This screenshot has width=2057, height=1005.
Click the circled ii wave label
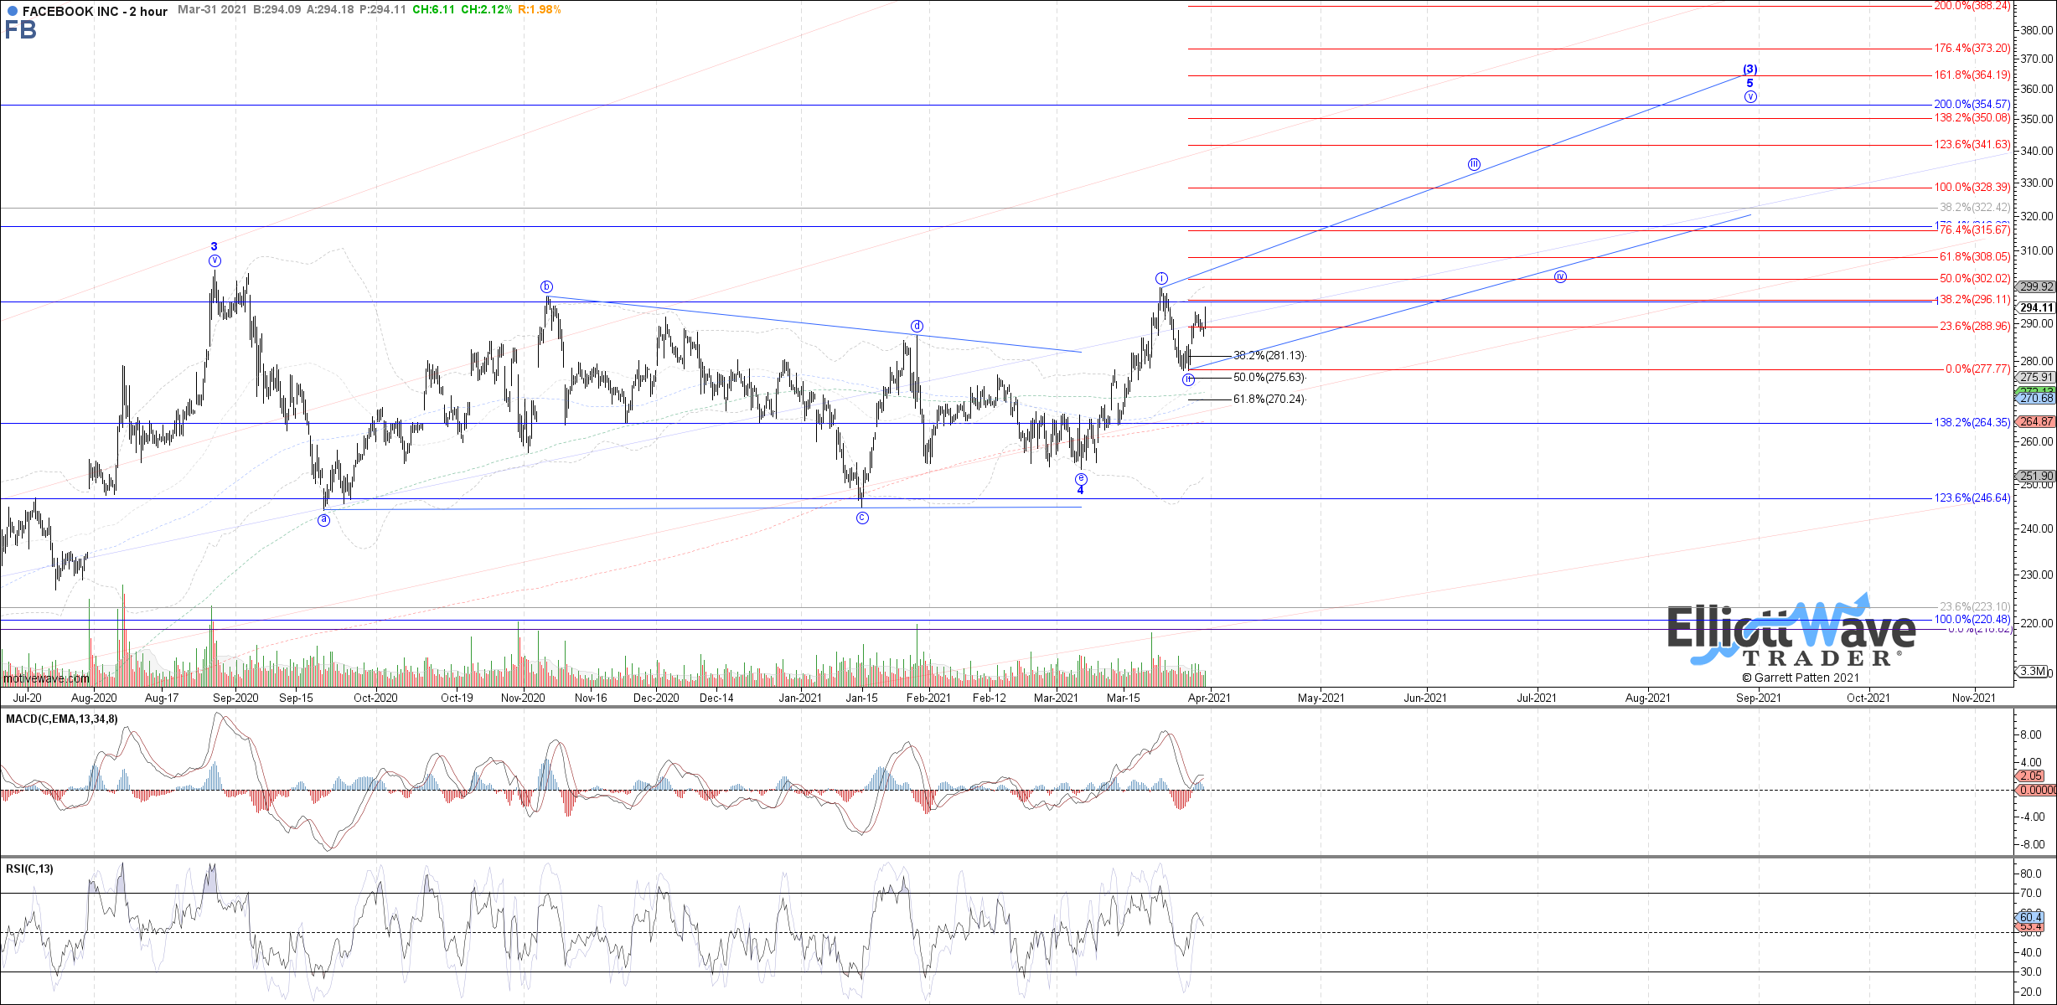tap(1188, 379)
